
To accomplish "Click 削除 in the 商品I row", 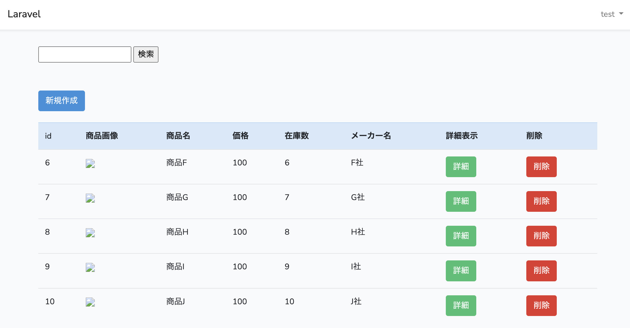I will pyautogui.click(x=541, y=270).
